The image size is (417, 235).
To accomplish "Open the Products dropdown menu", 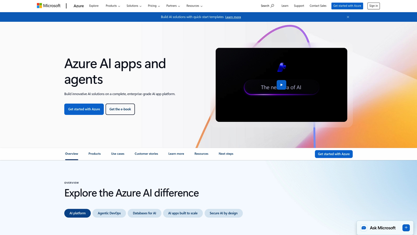I will tap(113, 5).
